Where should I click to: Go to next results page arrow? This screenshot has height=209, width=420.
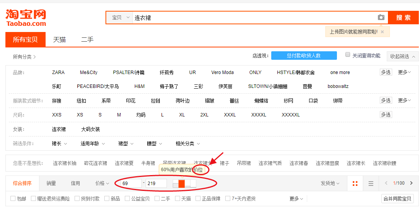pyautogui.click(x=413, y=183)
